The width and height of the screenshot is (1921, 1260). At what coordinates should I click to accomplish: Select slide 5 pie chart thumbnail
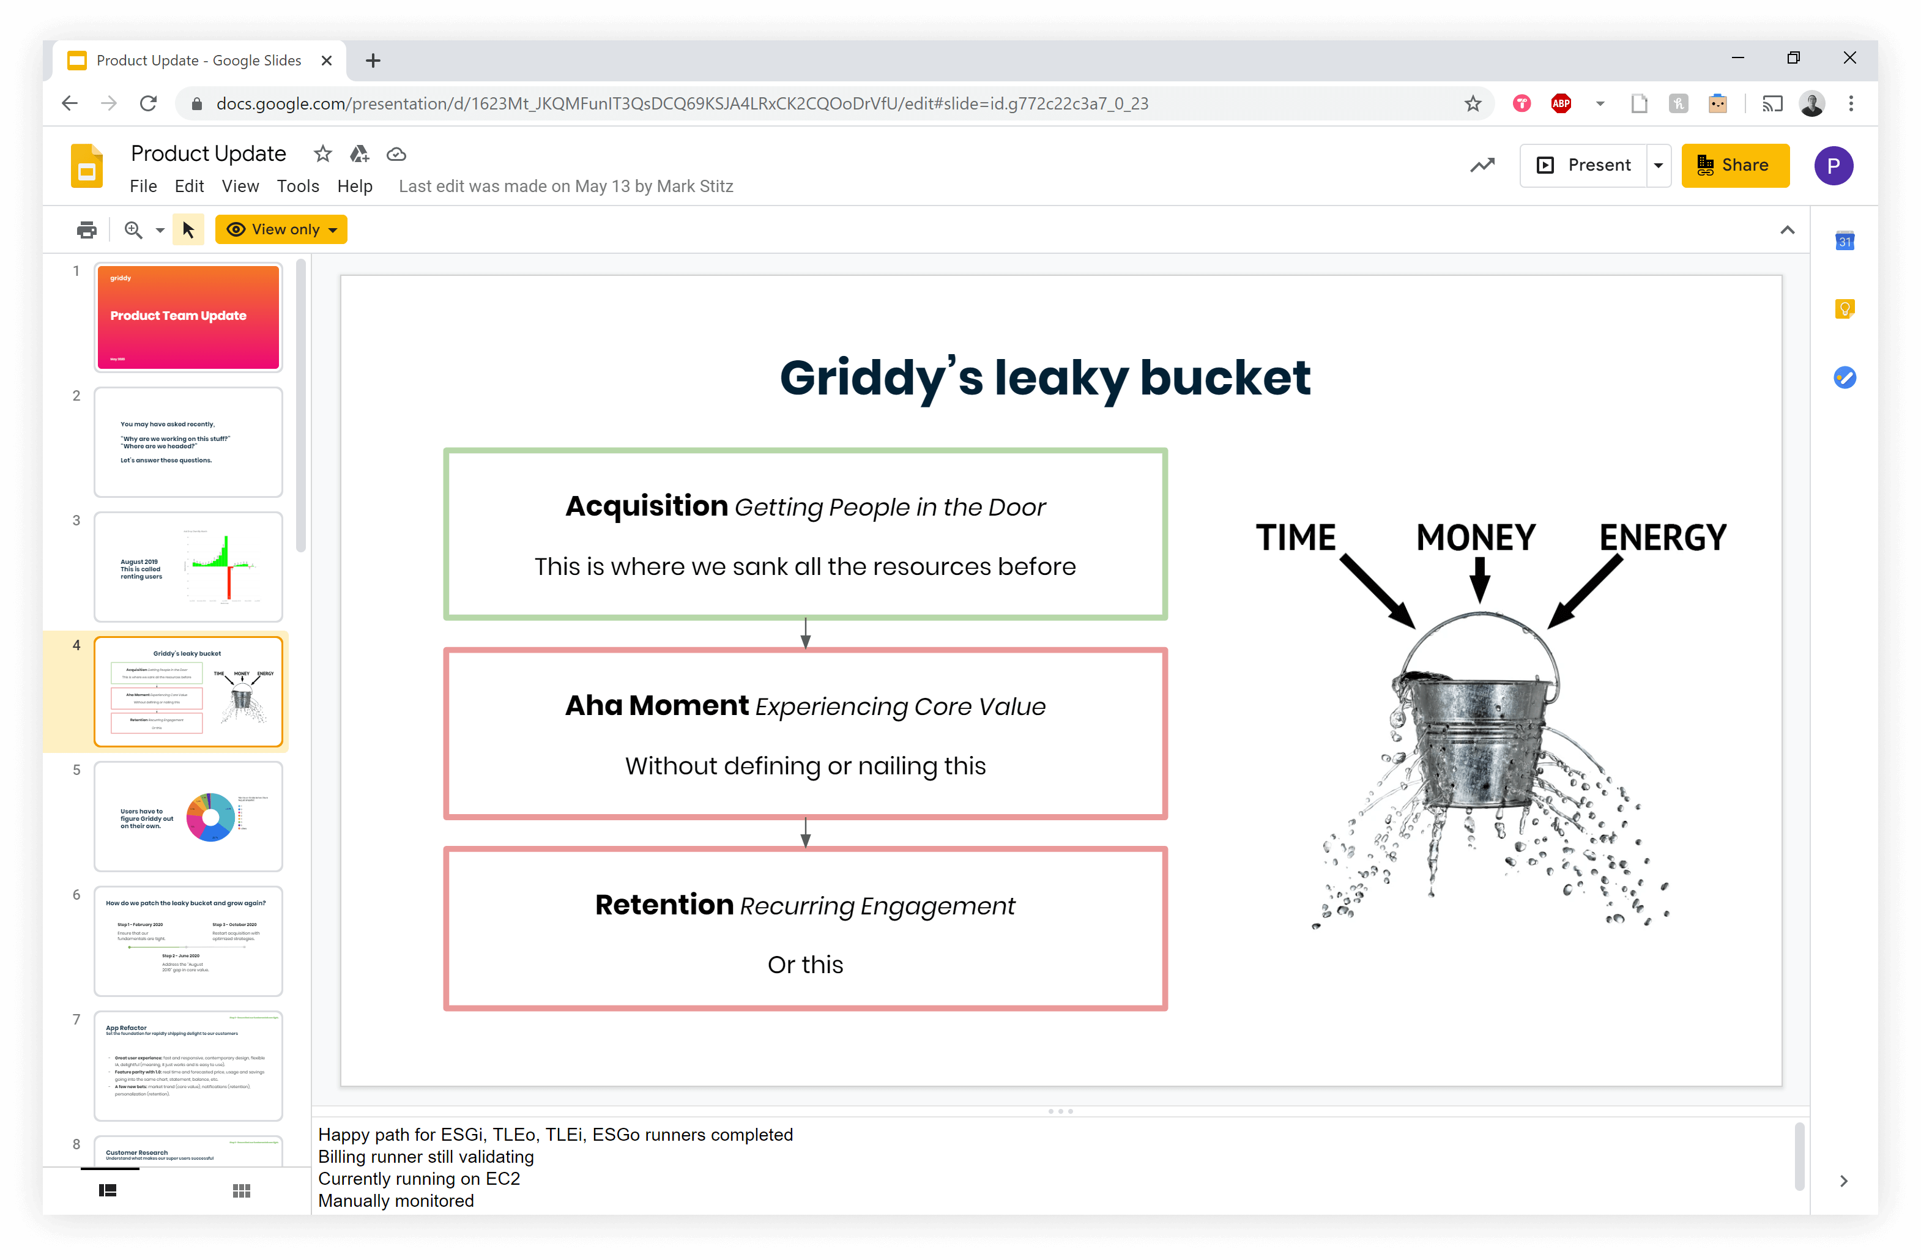(x=188, y=816)
